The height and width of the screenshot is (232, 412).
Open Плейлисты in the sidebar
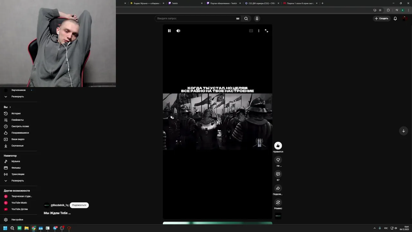coord(18,120)
